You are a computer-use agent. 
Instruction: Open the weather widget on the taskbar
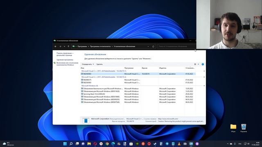pos(8,144)
